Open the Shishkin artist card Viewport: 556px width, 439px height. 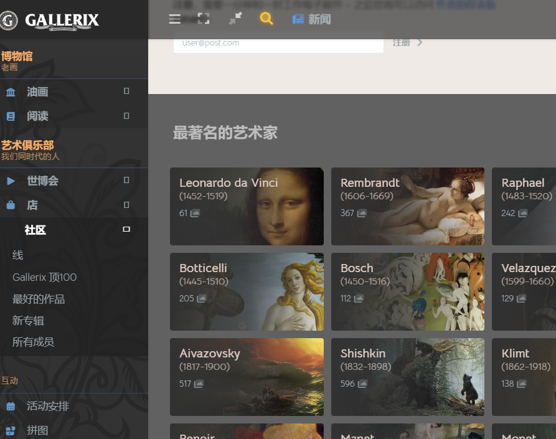(408, 377)
